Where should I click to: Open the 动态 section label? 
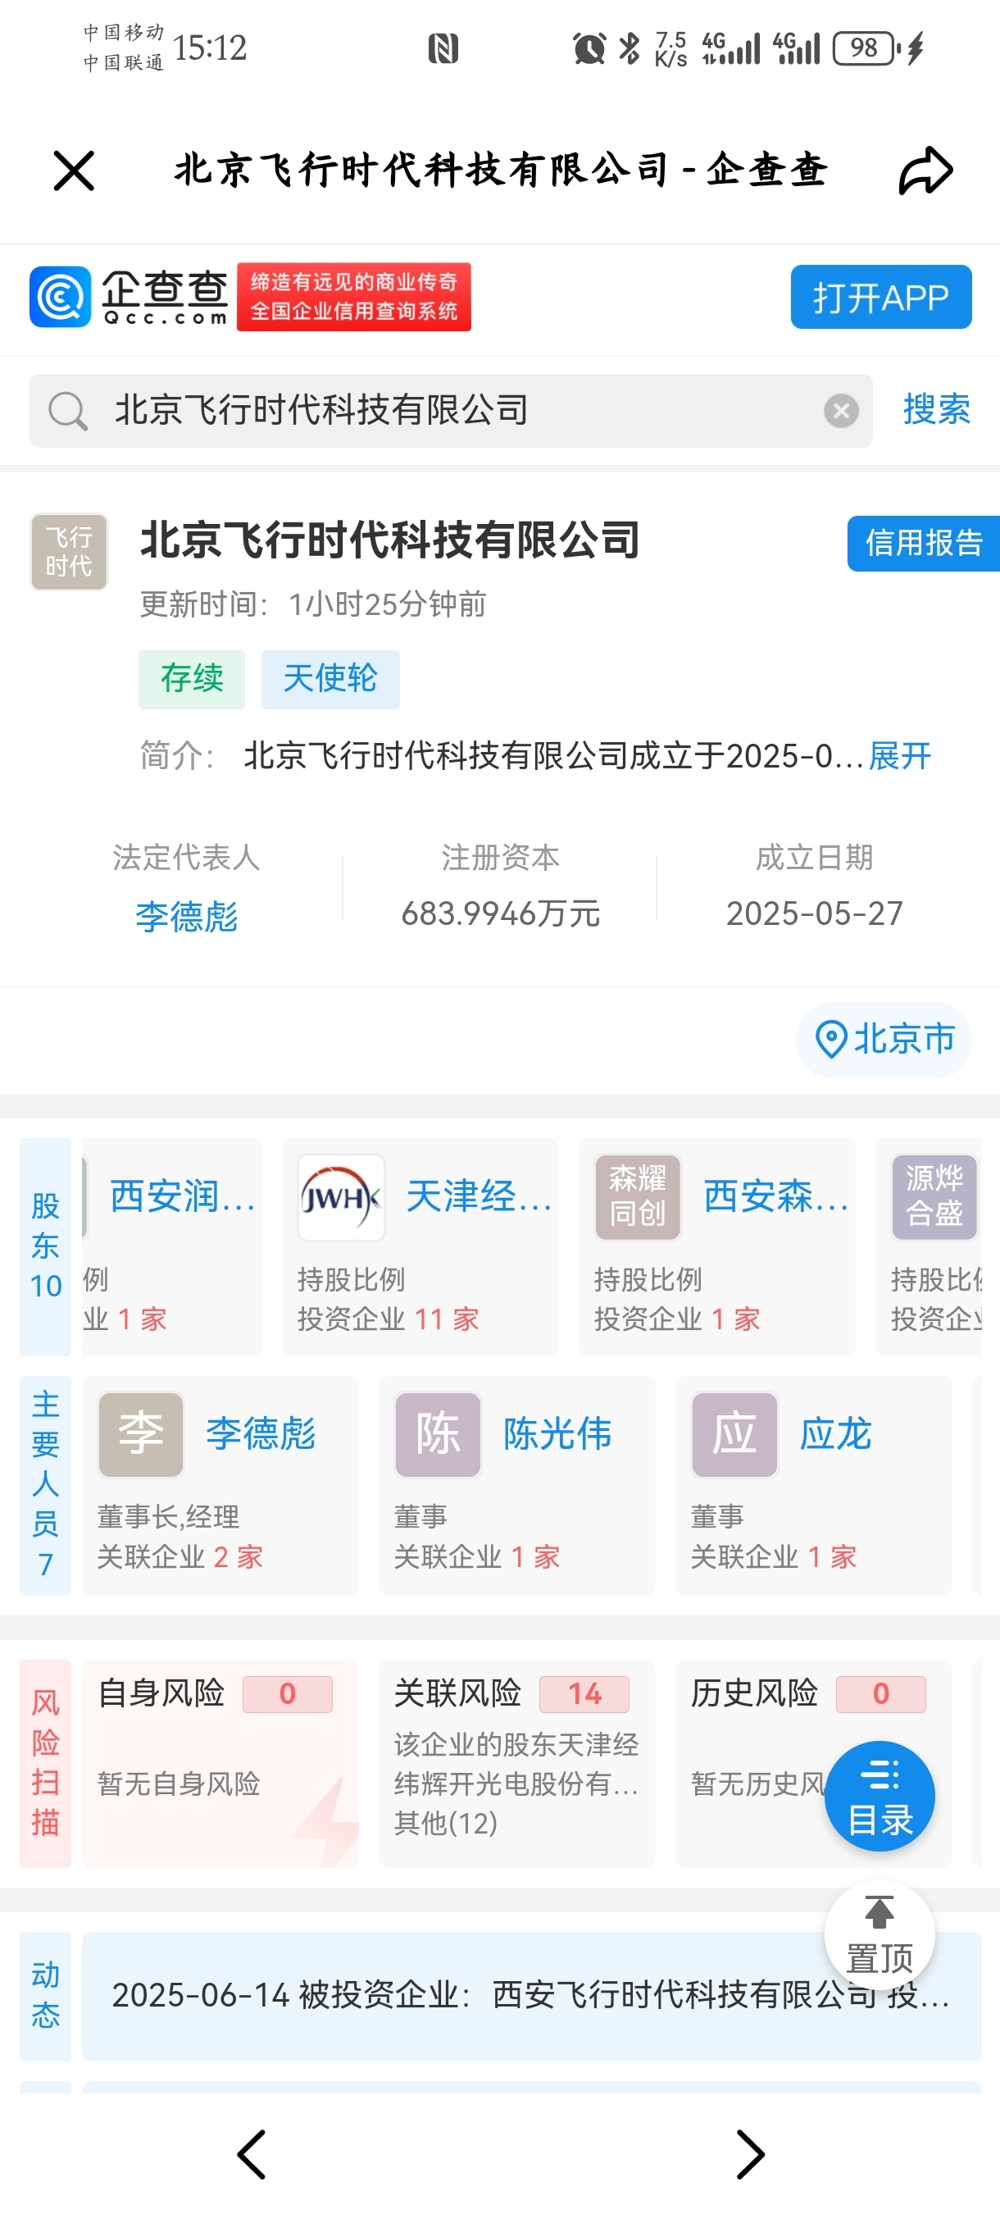(x=46, y=1996)
